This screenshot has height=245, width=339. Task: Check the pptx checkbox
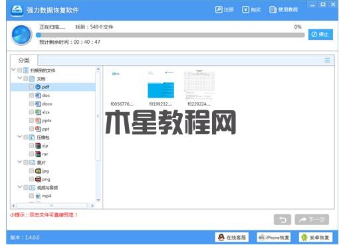coord(31,121)
